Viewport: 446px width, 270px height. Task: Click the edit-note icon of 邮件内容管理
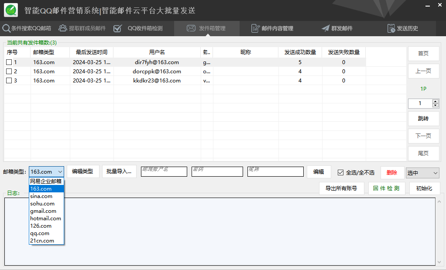[255, 28]
